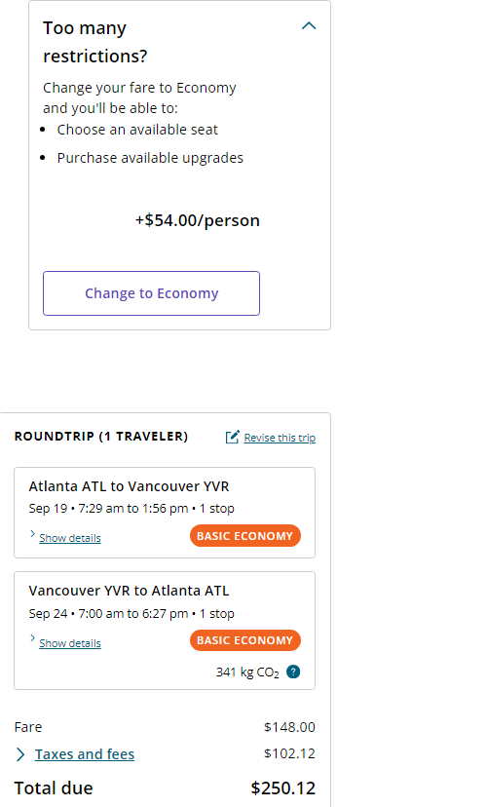Click the Roundtrip (1 Traveler) header

(x=101, y=437)
